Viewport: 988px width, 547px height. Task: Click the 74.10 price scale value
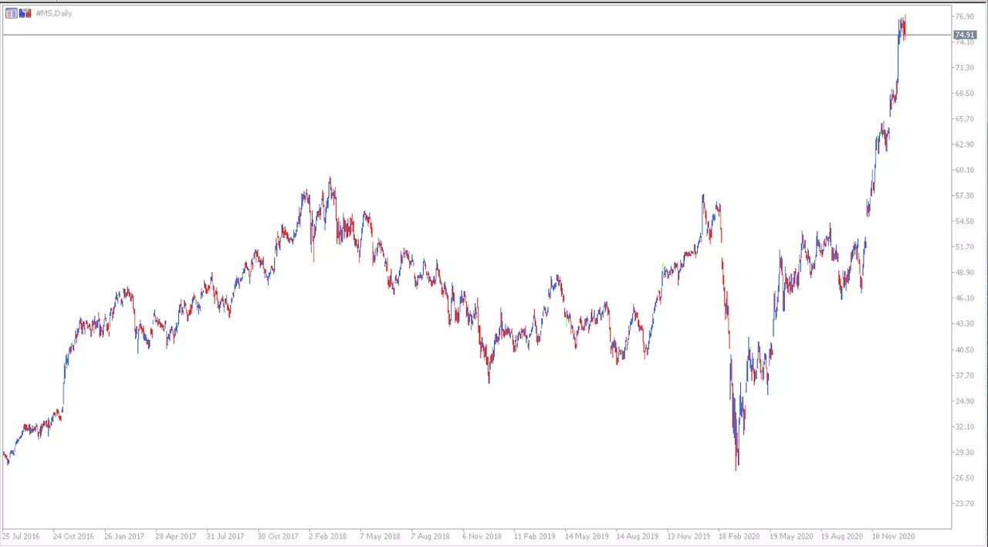963,42
